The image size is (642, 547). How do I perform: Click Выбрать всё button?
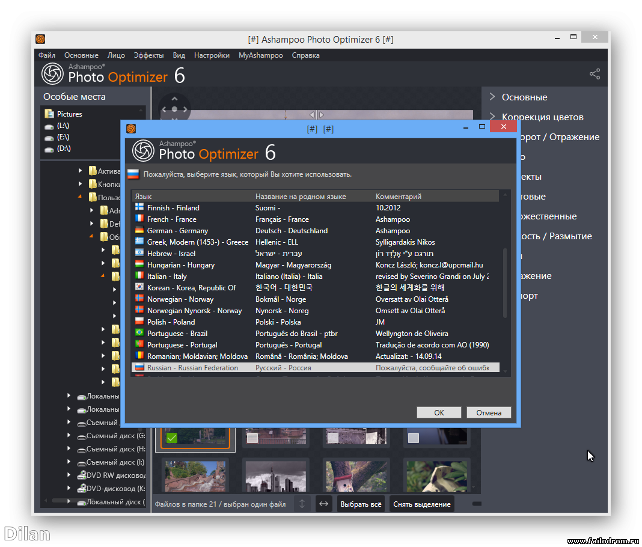pos(361,504)
